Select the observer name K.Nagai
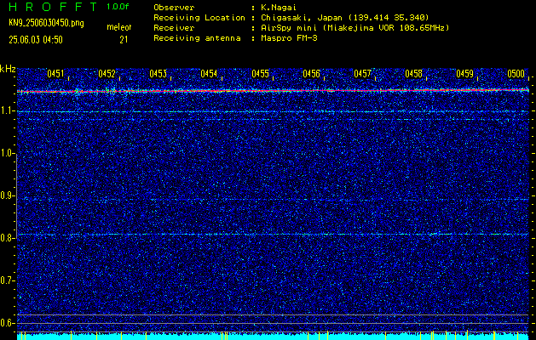The image size is (536, 340). coord(279,8)
